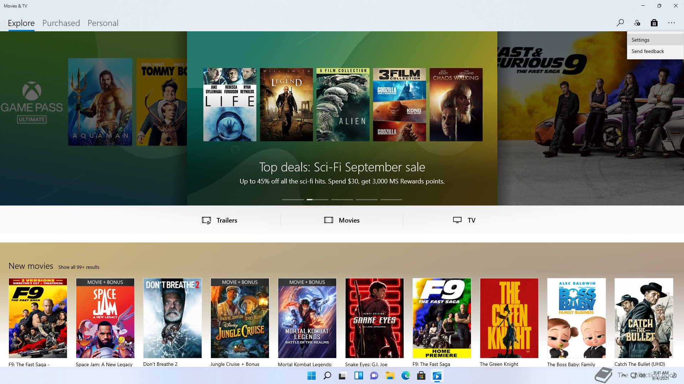
Task: Show all 99+ results link
Action: click(79, 267)
